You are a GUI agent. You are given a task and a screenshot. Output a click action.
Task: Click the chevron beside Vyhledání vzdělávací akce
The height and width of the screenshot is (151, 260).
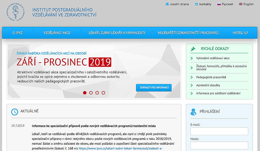[192, 58]
